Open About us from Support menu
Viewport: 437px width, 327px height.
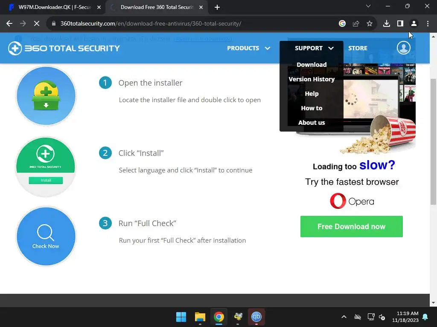(312, 123)
